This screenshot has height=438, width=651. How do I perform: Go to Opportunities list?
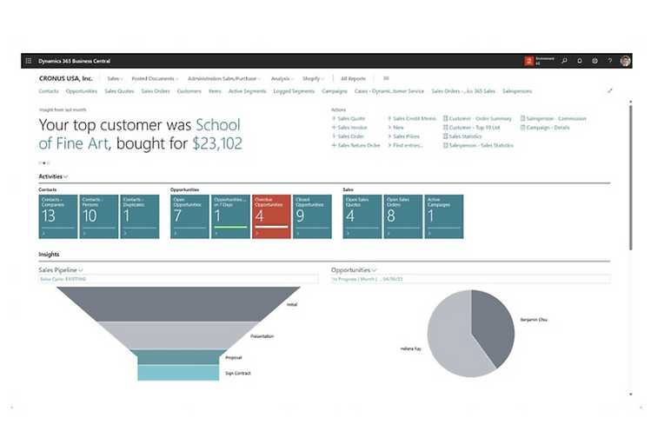point(82,91)
